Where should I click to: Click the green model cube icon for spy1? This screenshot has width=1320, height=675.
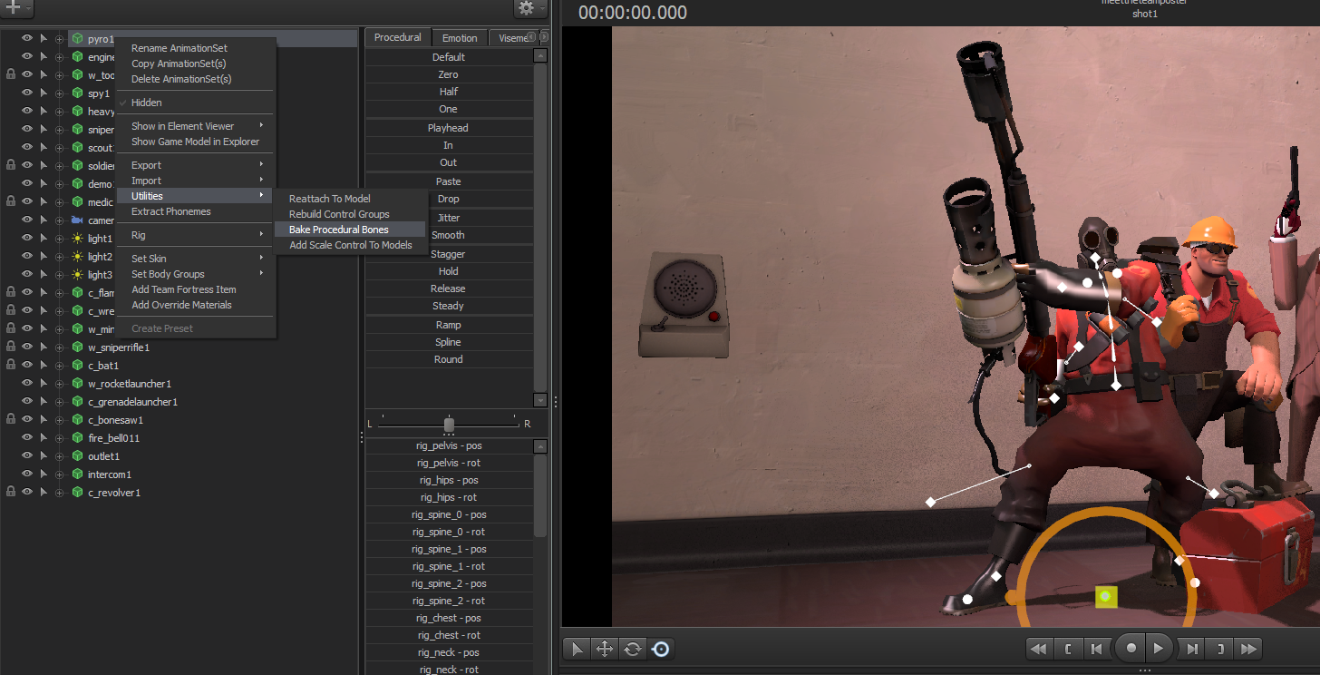(78, 93)
